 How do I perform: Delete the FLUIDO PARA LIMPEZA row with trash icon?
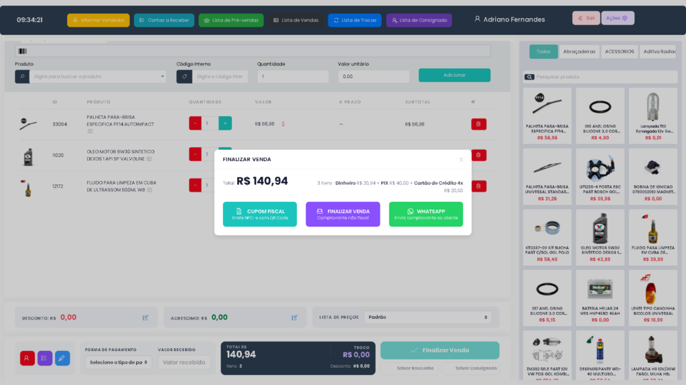(x=478, y=186)
